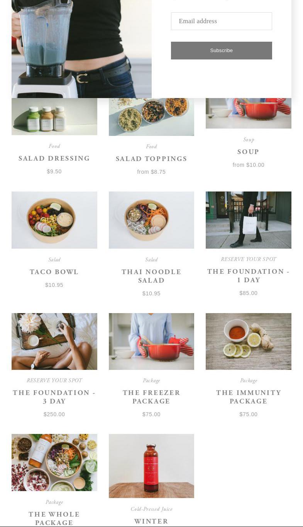This screenshot has height=527, width=303.
Task: Select The Freezer Package title link
Action: coord(151,397)
